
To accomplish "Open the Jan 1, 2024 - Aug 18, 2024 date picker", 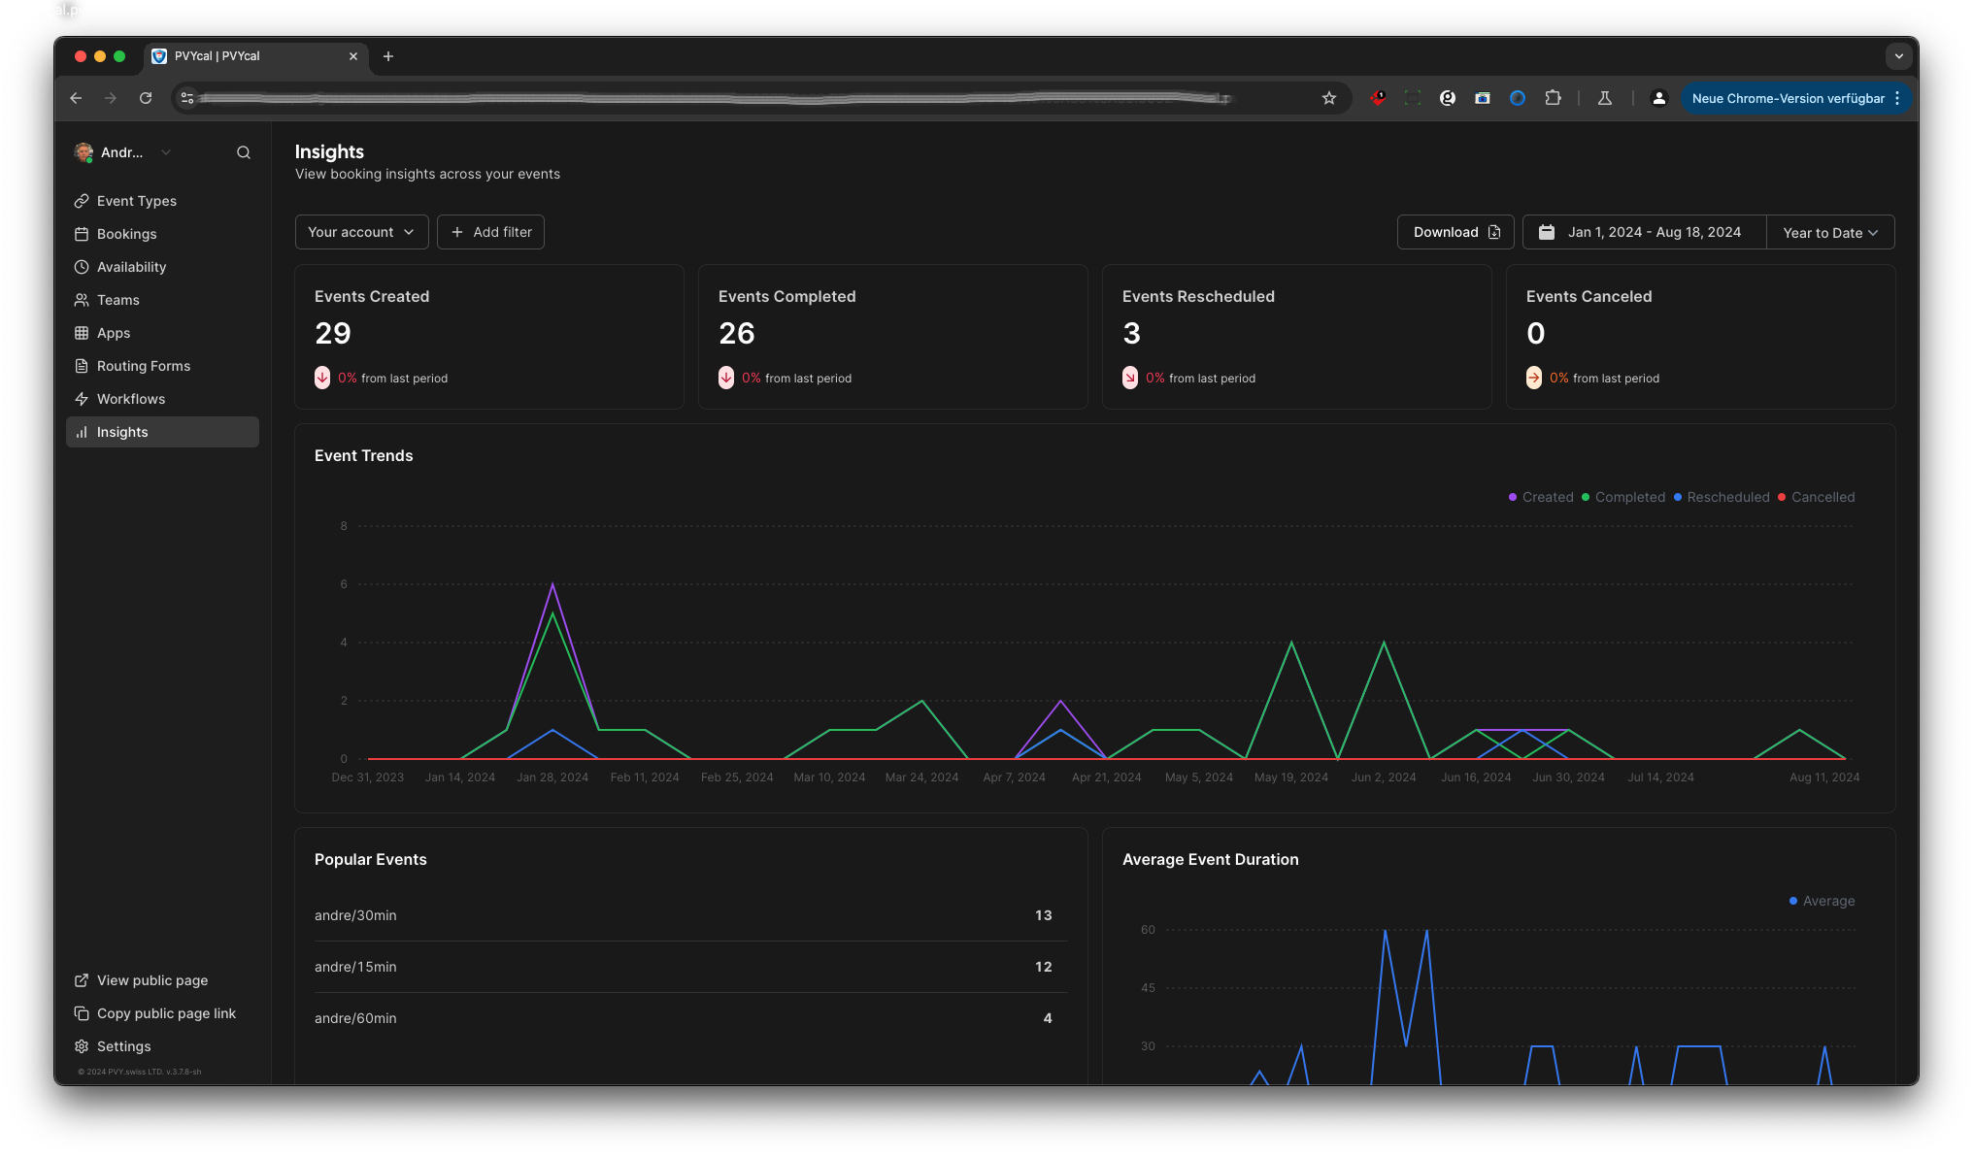I will [x=1644, y=232].
